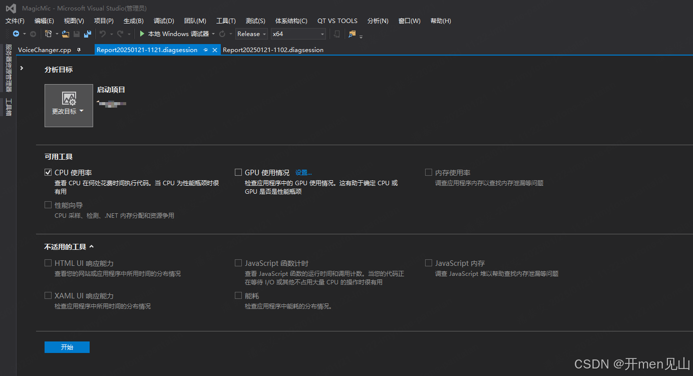Open the Toolbox side panel
The height and width of the screenshot is (376, 693).
coord(8,107)
